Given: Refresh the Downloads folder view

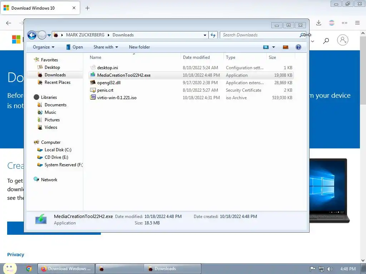Looking at the screenshot, I should (x=213, y=35).
